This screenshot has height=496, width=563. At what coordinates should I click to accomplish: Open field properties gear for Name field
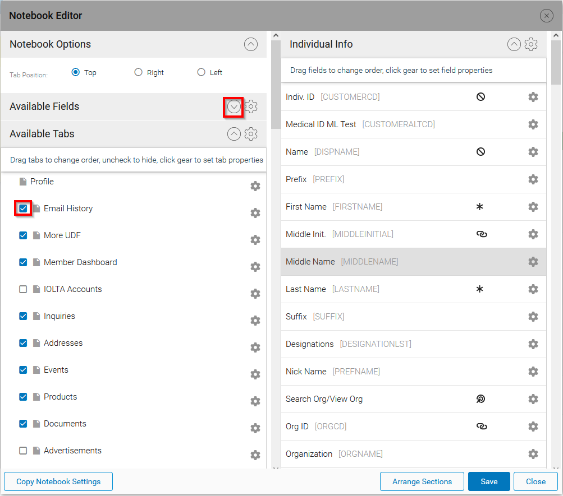click(533, 151)
